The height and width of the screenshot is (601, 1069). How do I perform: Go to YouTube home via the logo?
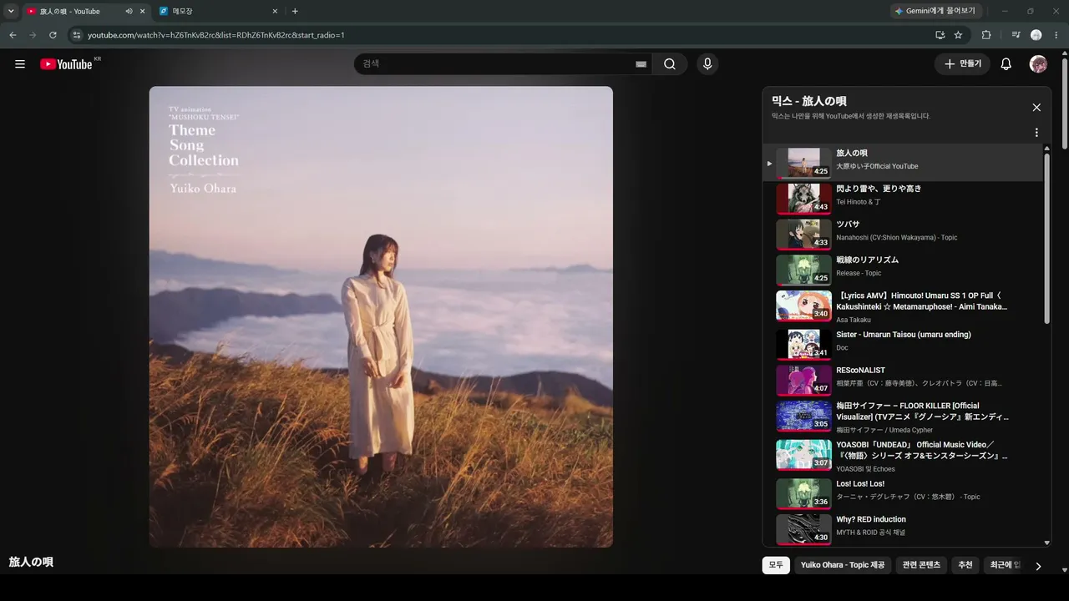point(66,64)
